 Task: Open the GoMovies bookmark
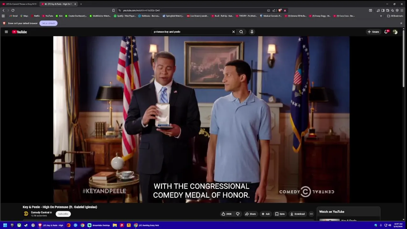point(149,16)
